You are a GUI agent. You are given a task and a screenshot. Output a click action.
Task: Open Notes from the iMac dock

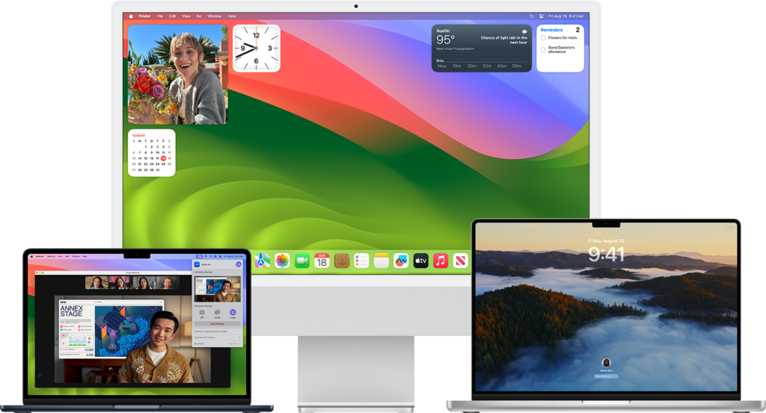pyautogui.click(x=381, y=261)
